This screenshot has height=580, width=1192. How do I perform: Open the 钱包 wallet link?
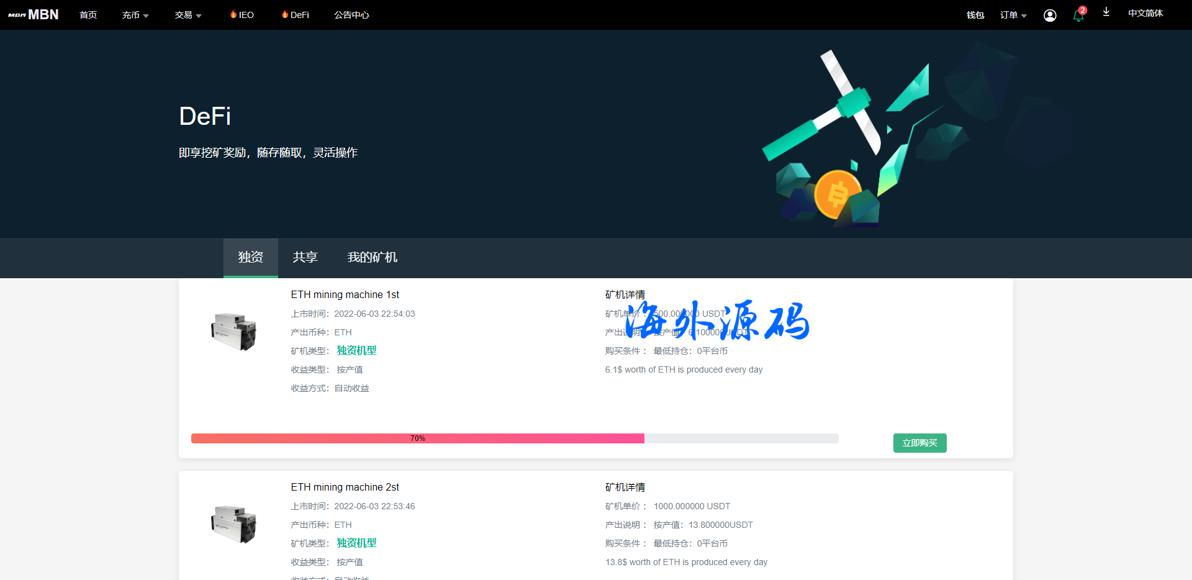975,15
